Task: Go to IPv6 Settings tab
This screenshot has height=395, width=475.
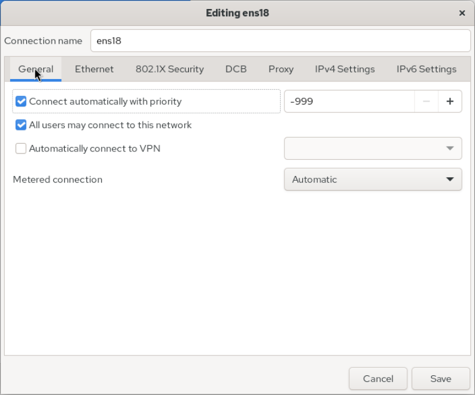Action: (x=426, y=69)
